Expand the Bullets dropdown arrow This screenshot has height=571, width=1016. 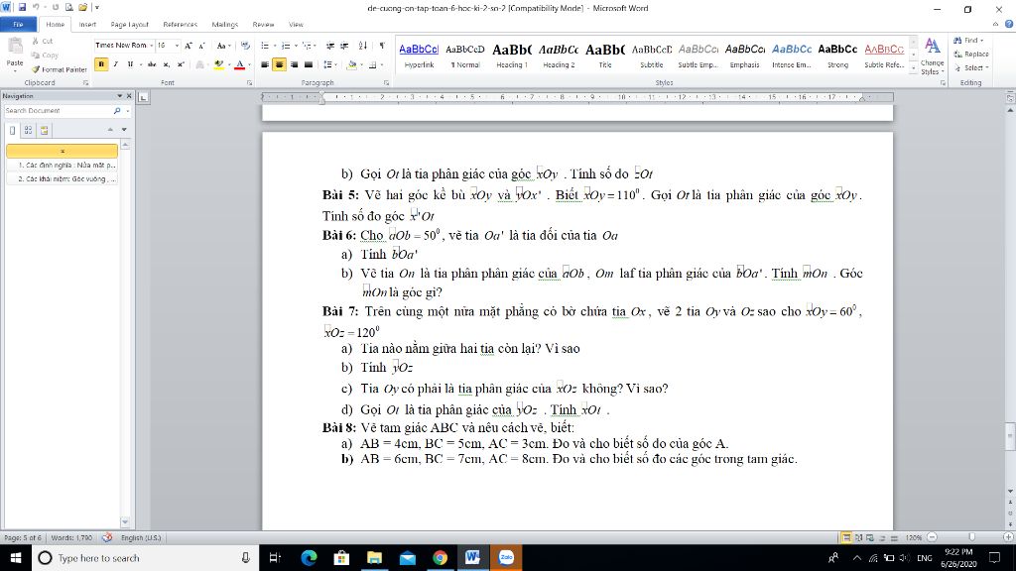[275, 46]
